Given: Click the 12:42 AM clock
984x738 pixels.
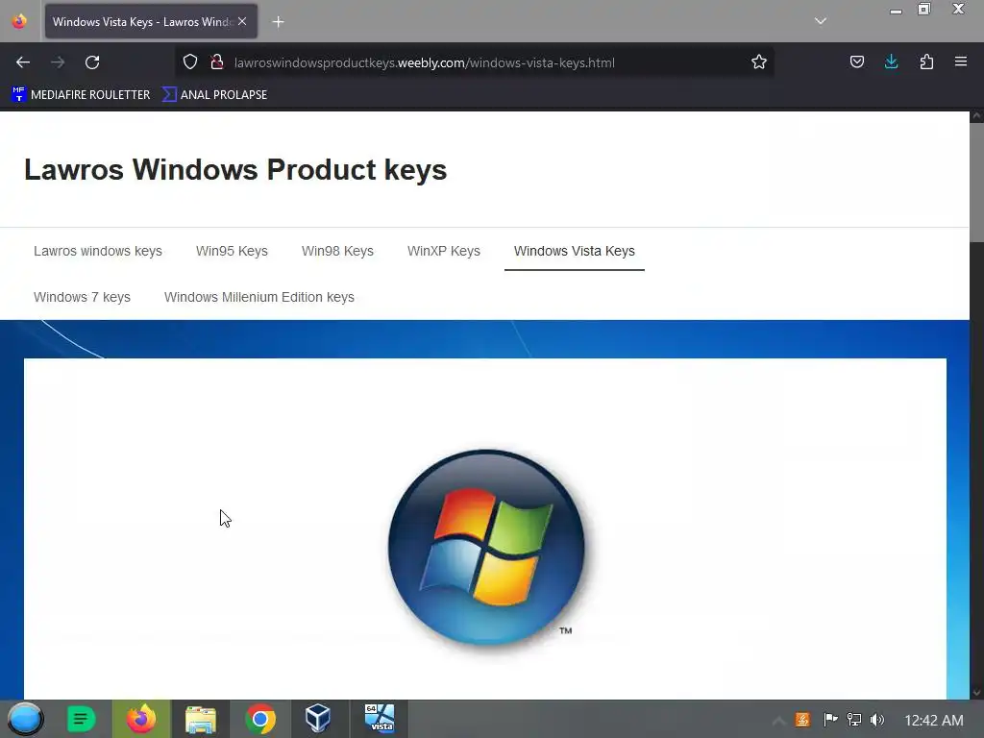Looking at the screenshot, I should [x=934, y=720].
